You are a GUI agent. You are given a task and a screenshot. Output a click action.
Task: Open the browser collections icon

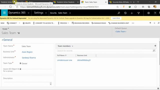click(149, 7)
